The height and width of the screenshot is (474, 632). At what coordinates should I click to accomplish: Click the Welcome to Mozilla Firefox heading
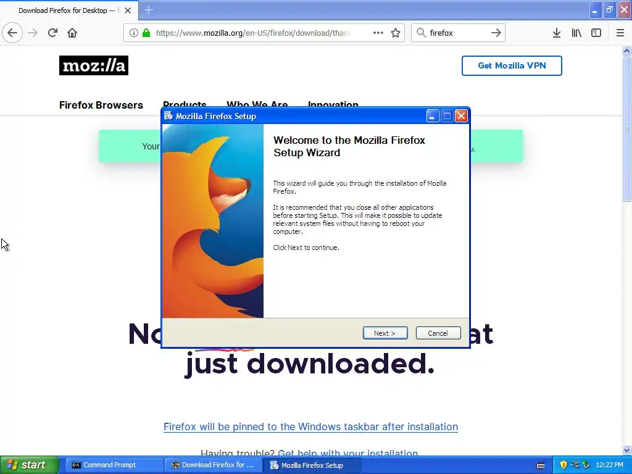(349, 146)
